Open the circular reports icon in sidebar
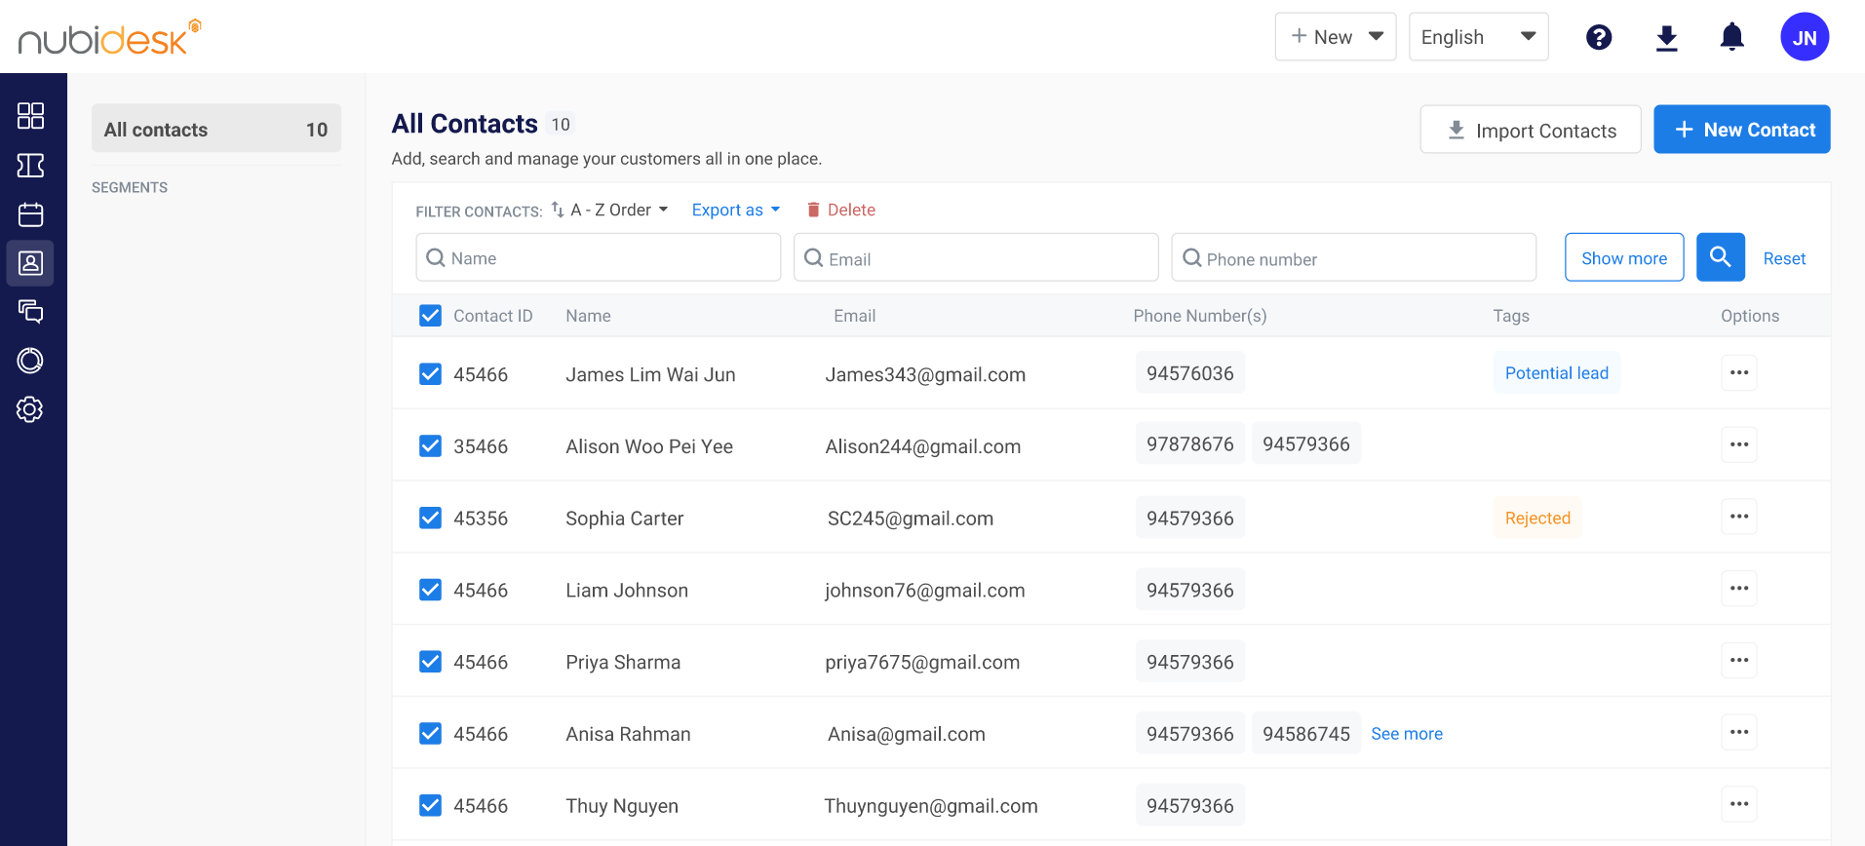 click(x=30, y=361)
